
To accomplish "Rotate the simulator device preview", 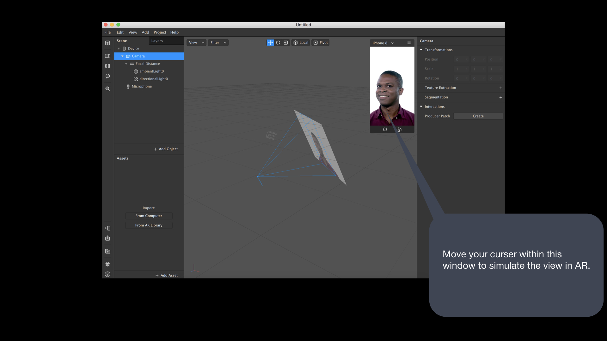I will click(399, 129).
